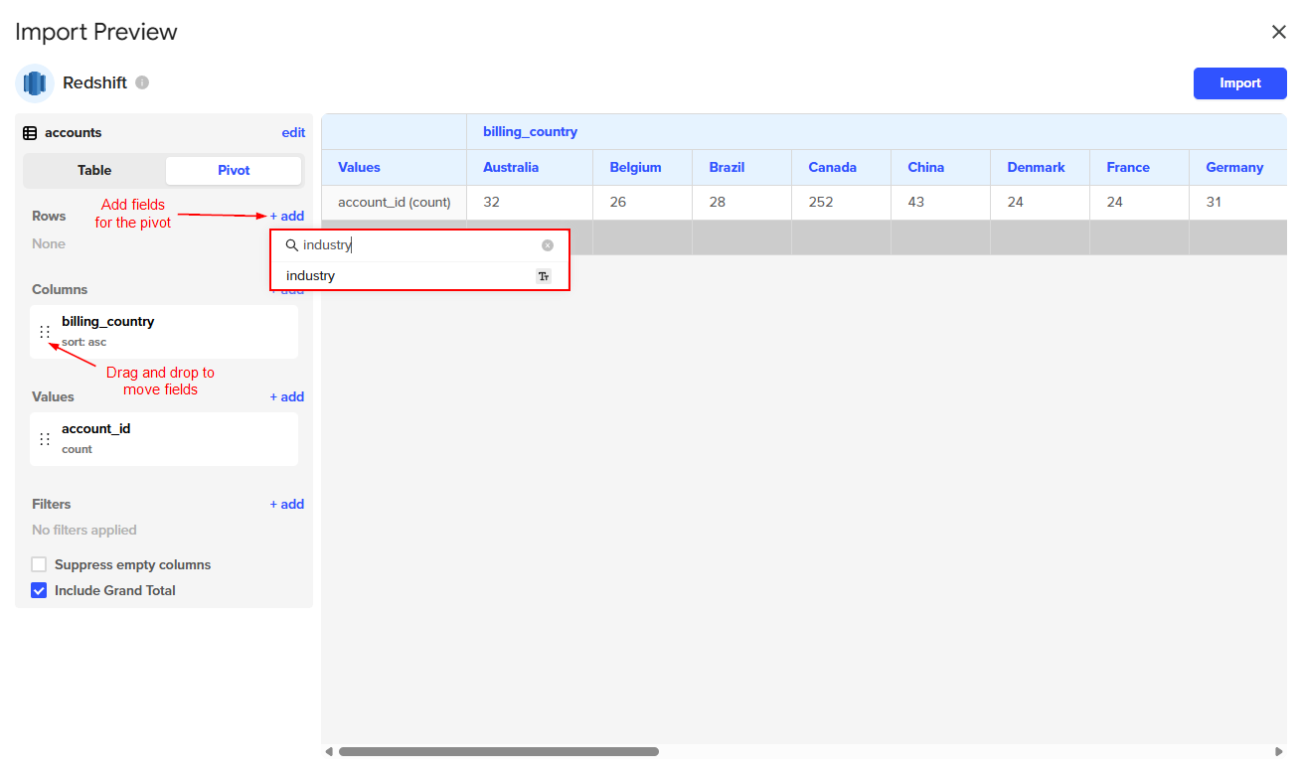
Task: Click the Canada count cell 252
Action: click(842, 203)
